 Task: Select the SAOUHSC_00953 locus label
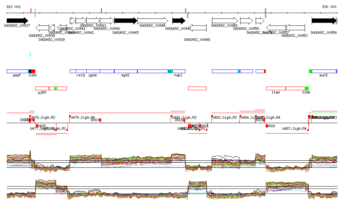[294, 36]
